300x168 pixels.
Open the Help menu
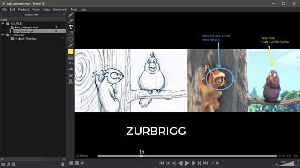click(x=83, y=9)
